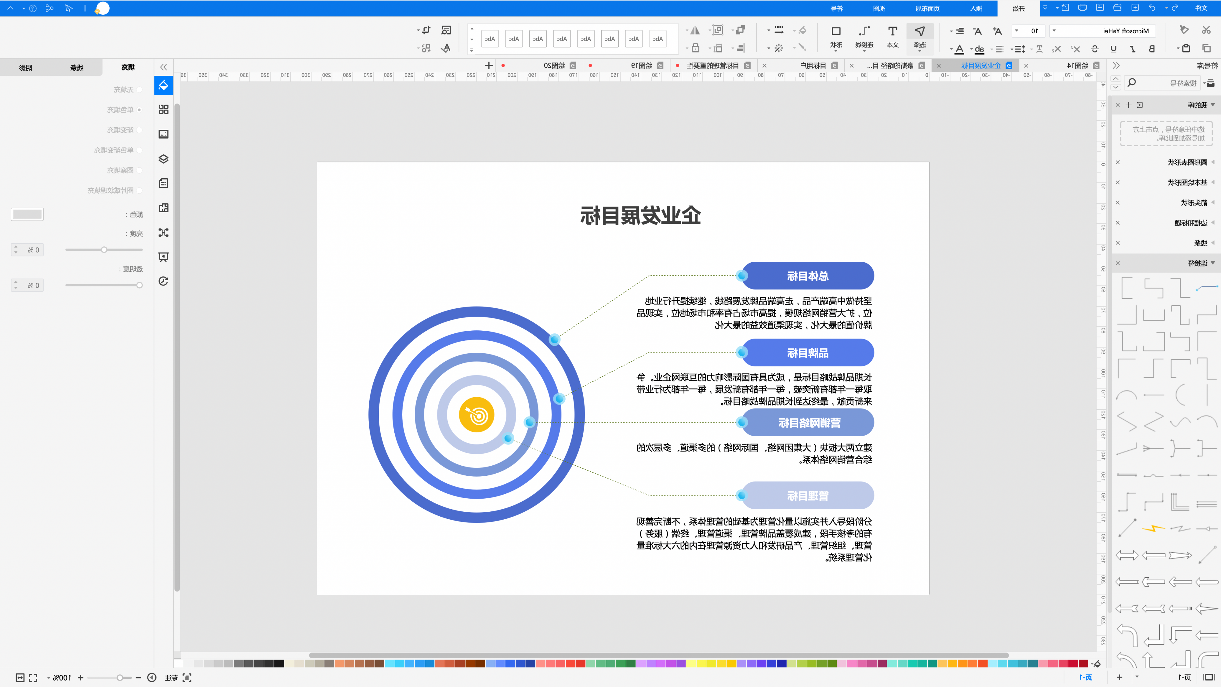Screen dimensions: 1221x687
Task: Click the search magnifier in symbol library
Action: [1132, 82]
